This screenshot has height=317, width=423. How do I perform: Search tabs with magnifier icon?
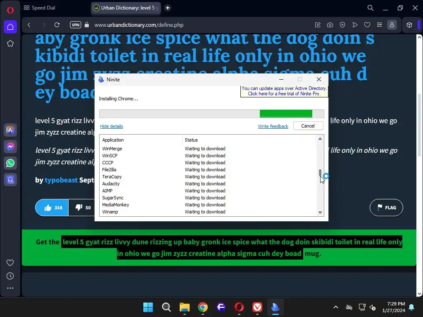click(x=371, y=8)
